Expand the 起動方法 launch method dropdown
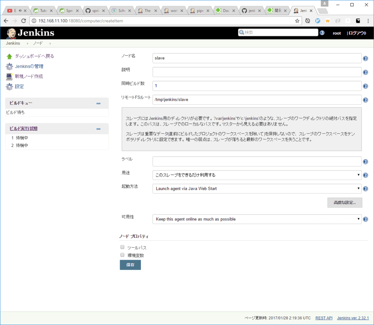This screenshot has width=374, height=325. (x=257, y=188)
